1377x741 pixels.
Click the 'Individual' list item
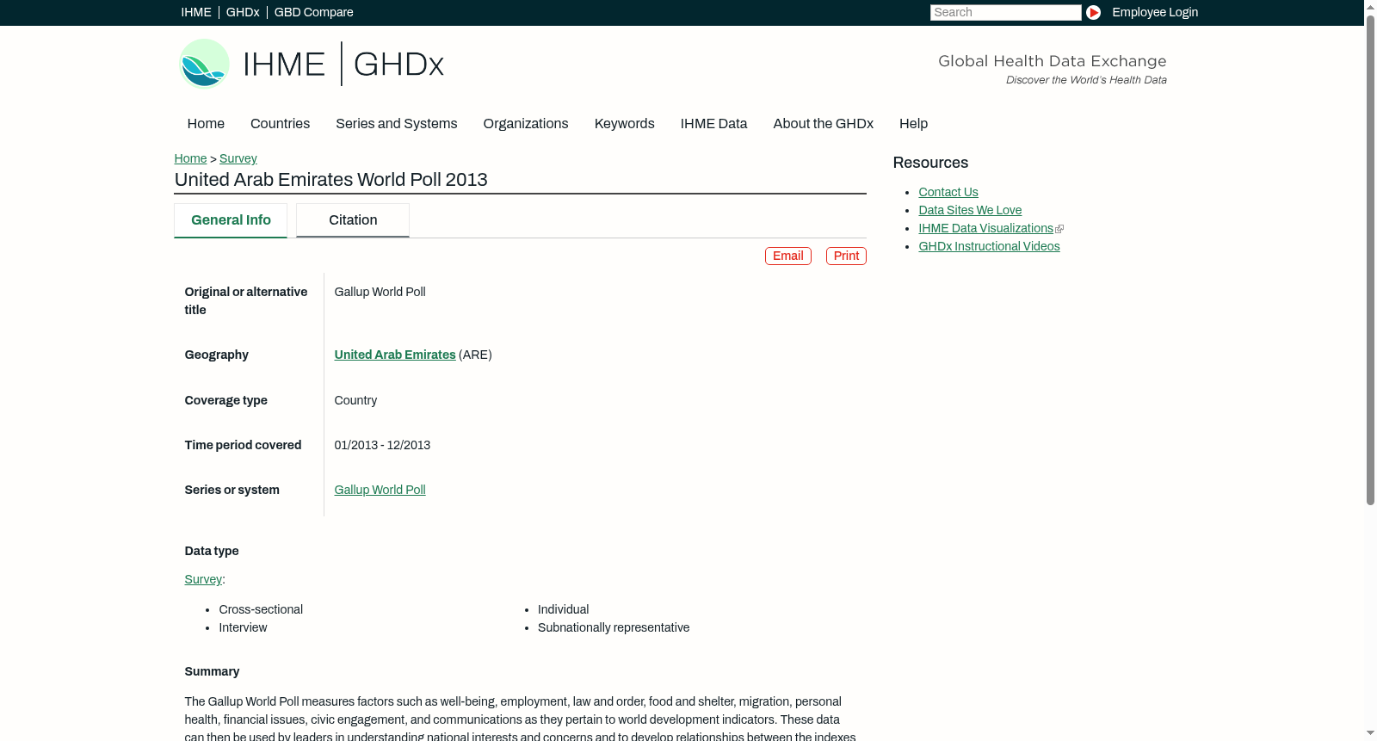point(564,609)
